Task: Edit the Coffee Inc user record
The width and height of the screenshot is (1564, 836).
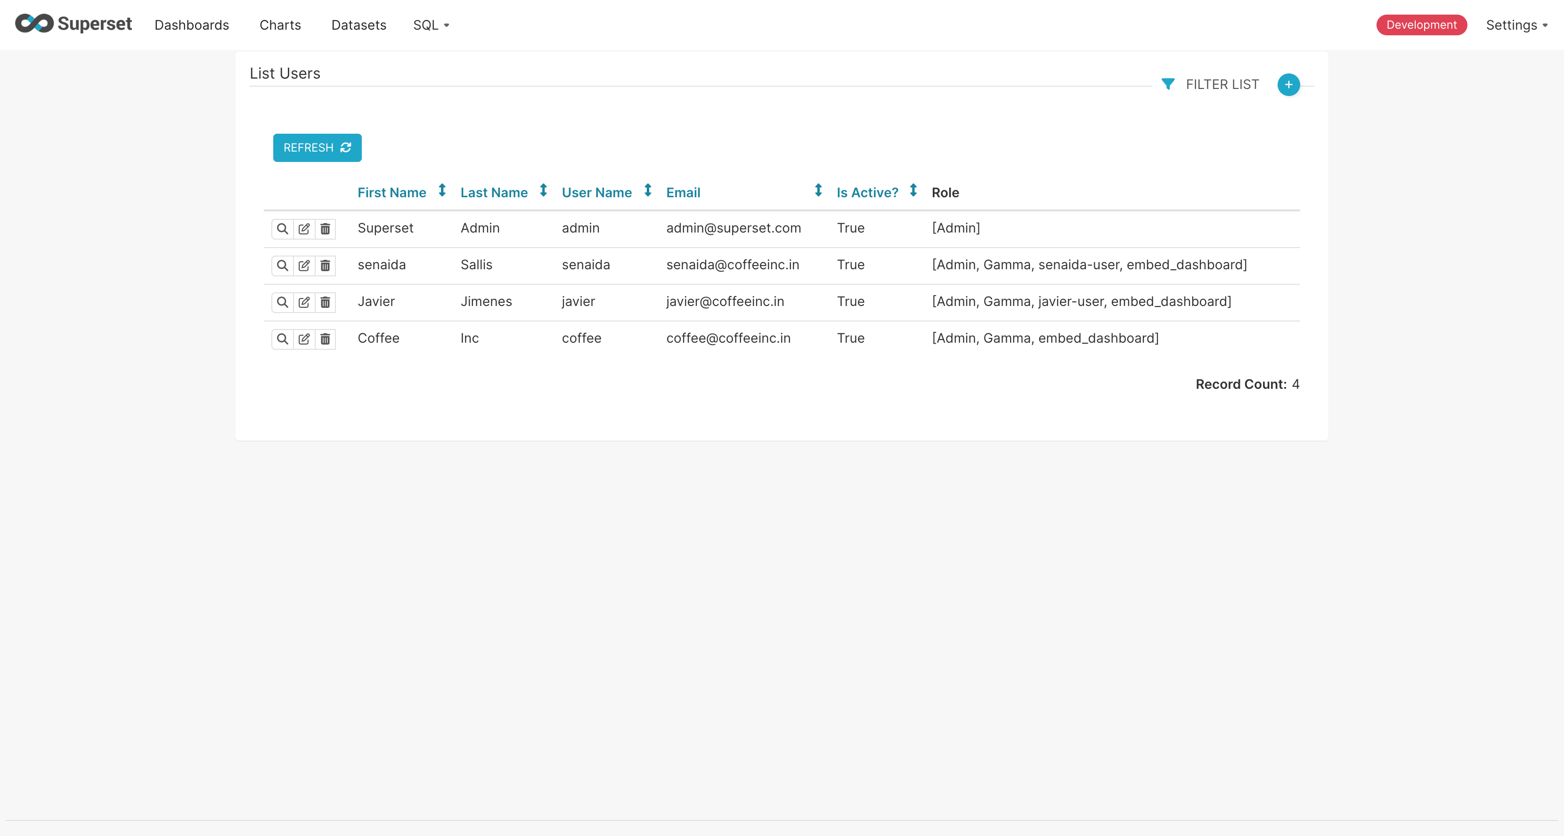Action: coord(304,338)
